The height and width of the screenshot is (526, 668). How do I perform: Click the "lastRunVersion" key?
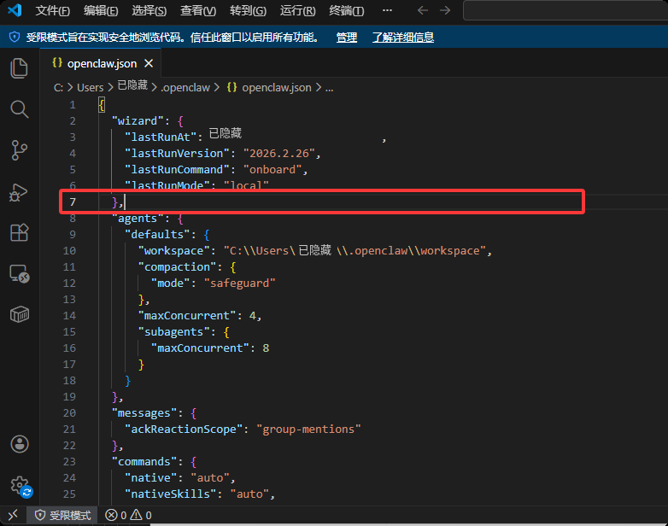[x=177, y=154]
